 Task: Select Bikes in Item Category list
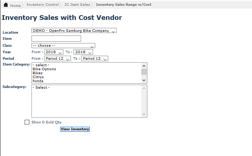[38, 73]
